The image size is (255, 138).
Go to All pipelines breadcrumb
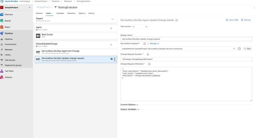43,7
